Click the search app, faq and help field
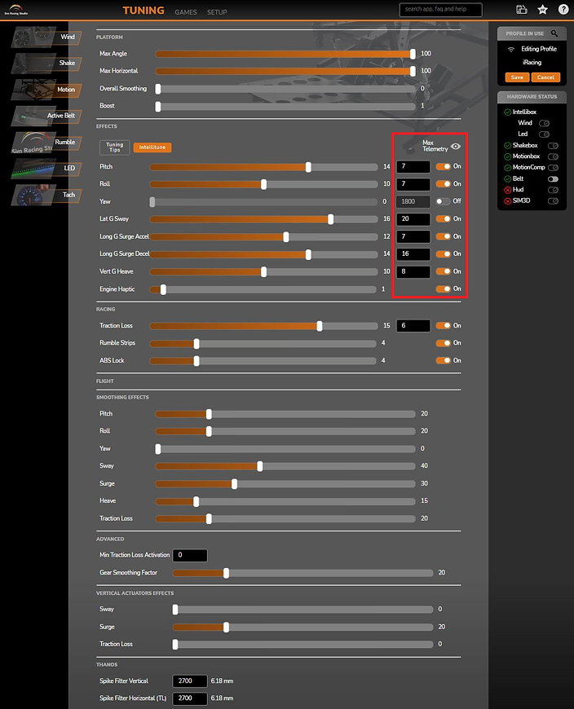Image resolution: width=574 pixels, height=709 pixels. [x=440, y=10]
